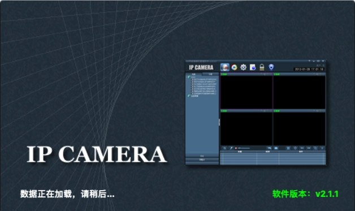Image resolution: width=355 pixels, height=211 pixels.
Task: Click the vertical sidebar collapse handle
Action: click(219, 122)
